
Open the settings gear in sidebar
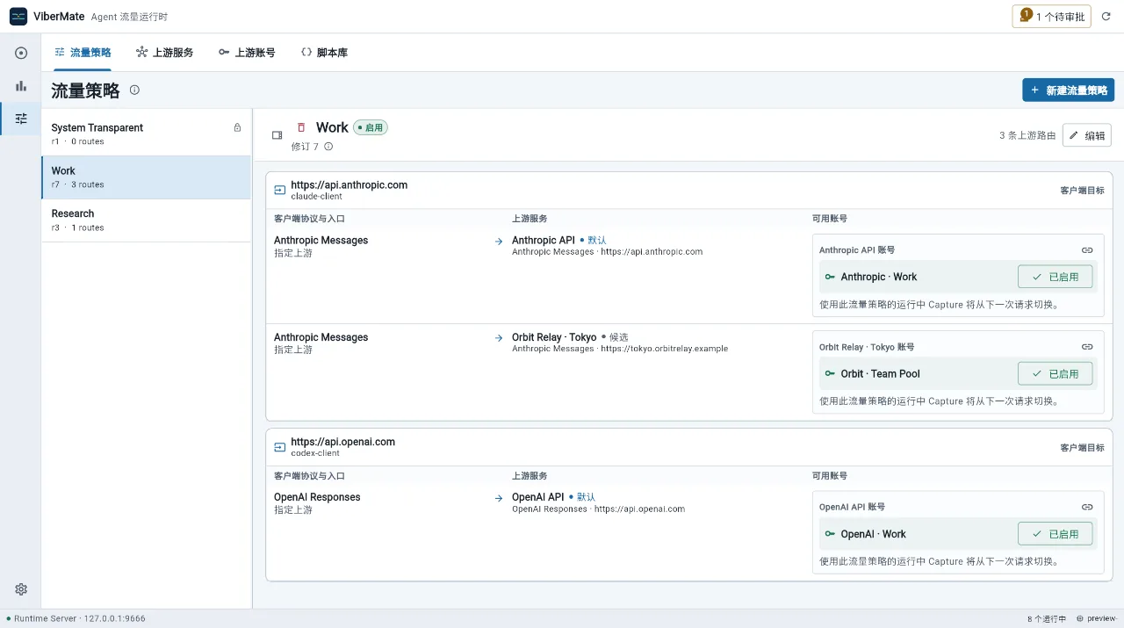(x=21, y=589)
